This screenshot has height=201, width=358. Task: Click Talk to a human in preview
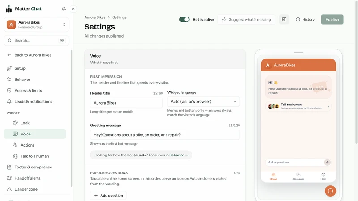pos(298,106)
